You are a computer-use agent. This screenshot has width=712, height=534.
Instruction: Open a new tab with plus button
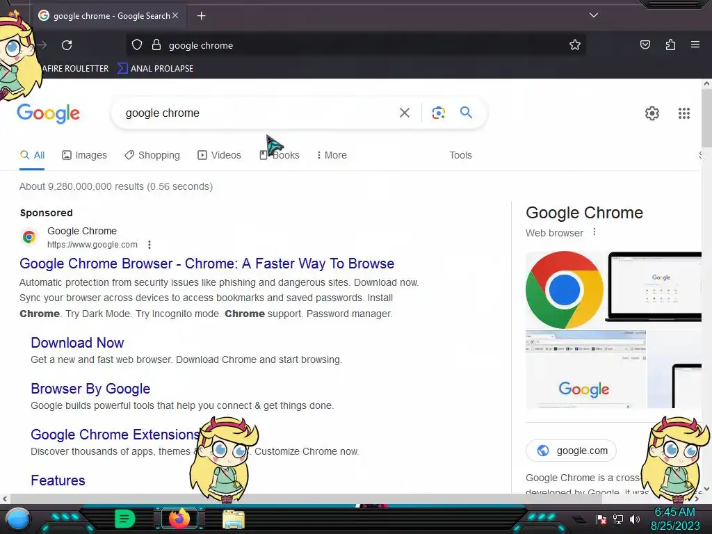201,16
